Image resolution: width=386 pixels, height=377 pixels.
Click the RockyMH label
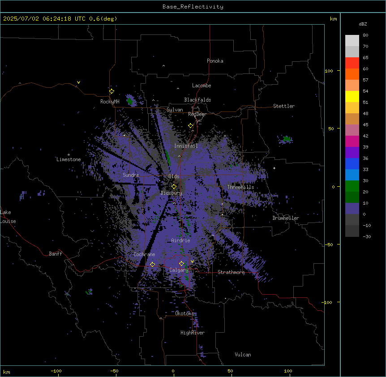tap(110, 102)
